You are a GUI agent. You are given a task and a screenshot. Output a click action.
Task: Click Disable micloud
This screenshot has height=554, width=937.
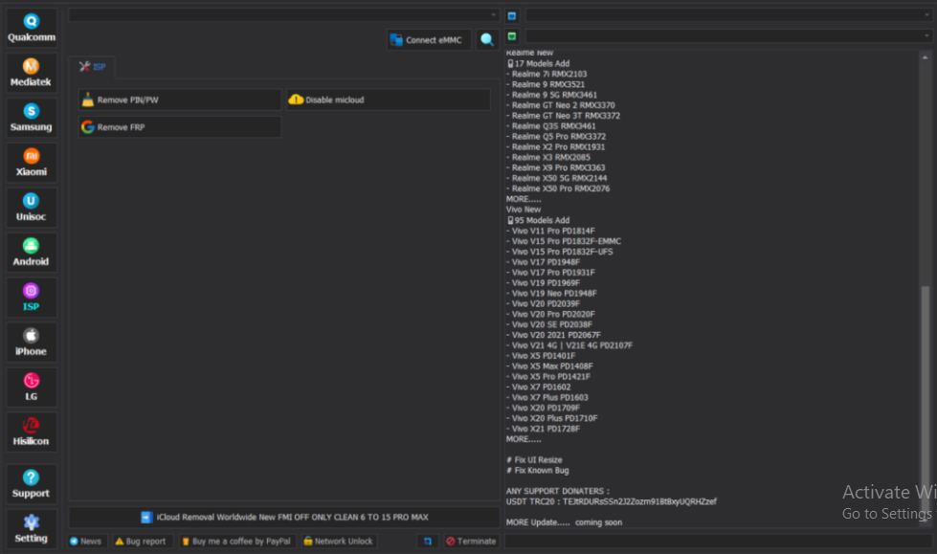click(x=389, y=100)
